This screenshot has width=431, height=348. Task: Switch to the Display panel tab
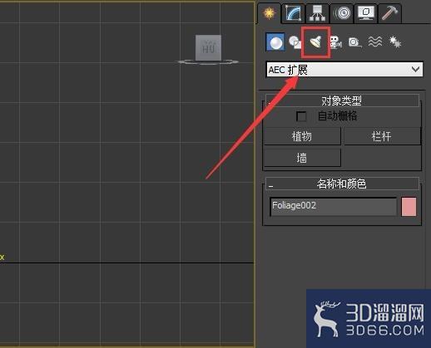(x=366, y=13)
